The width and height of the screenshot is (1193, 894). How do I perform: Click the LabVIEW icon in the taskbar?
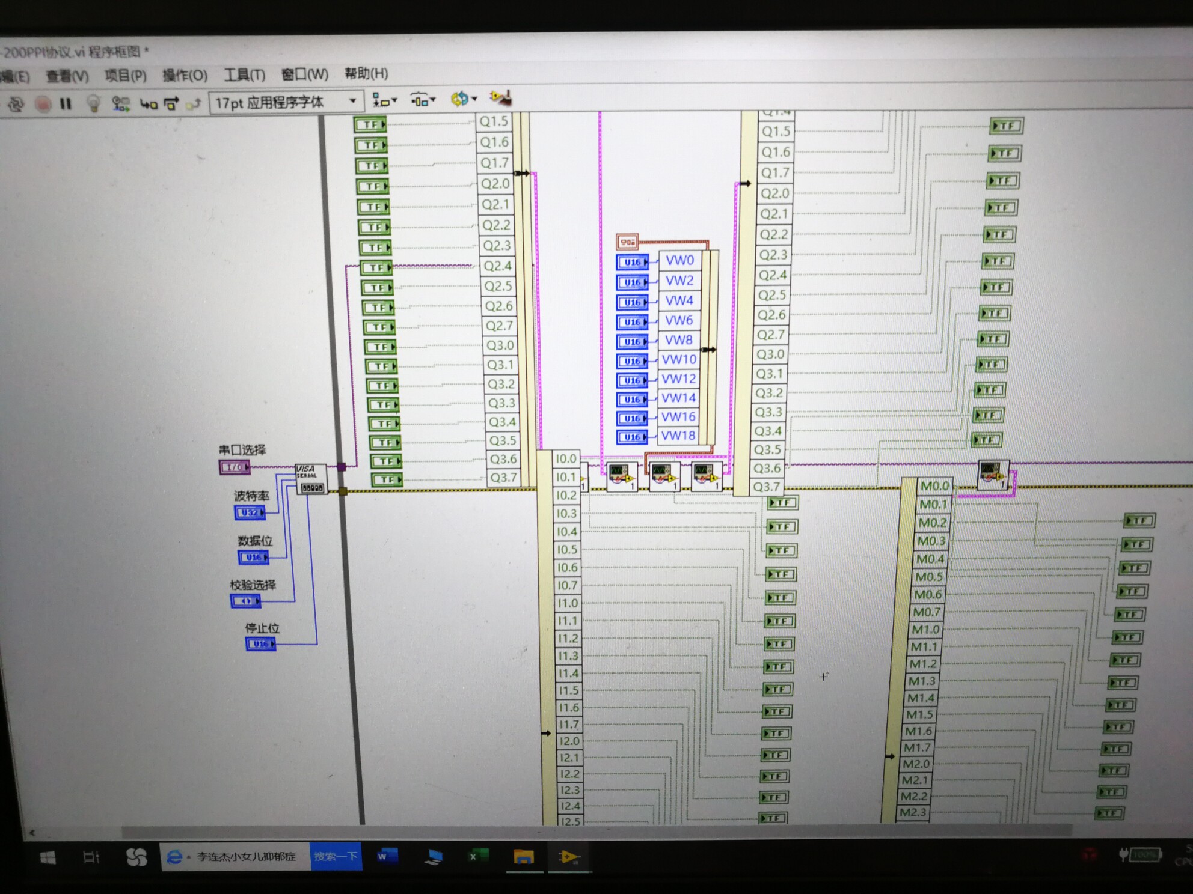coord(568,858)
